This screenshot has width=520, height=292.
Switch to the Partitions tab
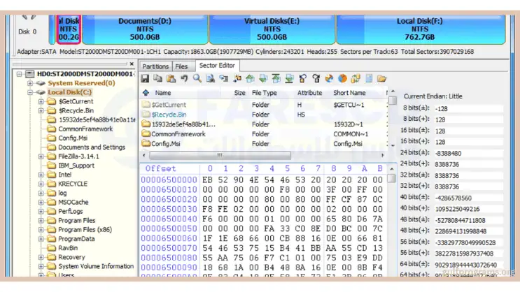point(155,66)
